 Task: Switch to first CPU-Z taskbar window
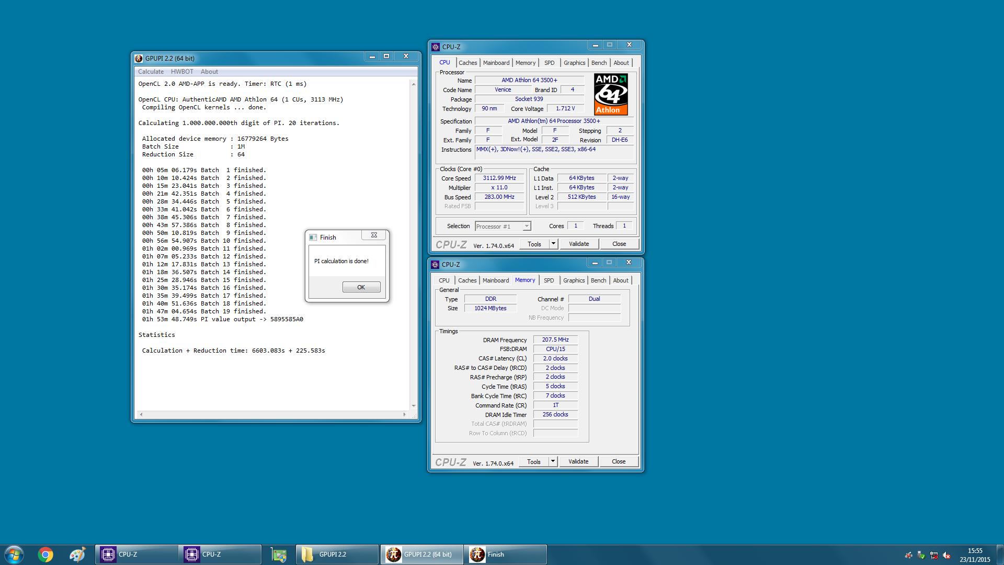[x=136, y=555]
